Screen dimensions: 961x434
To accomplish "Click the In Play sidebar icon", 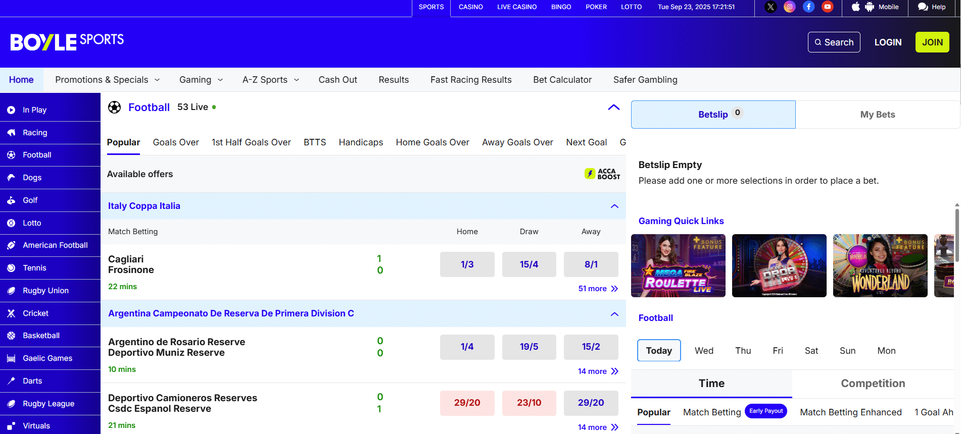I will pyautogui.click(x=11, y=110).
